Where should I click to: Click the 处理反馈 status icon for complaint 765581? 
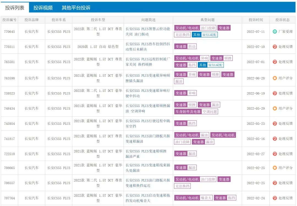275,62
